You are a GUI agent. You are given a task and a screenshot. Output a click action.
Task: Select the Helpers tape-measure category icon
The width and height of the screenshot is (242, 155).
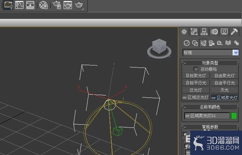[x=220, y=43]
